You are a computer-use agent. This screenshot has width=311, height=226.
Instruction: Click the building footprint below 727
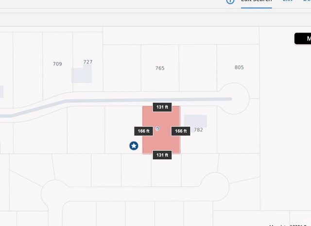[82, 75]
